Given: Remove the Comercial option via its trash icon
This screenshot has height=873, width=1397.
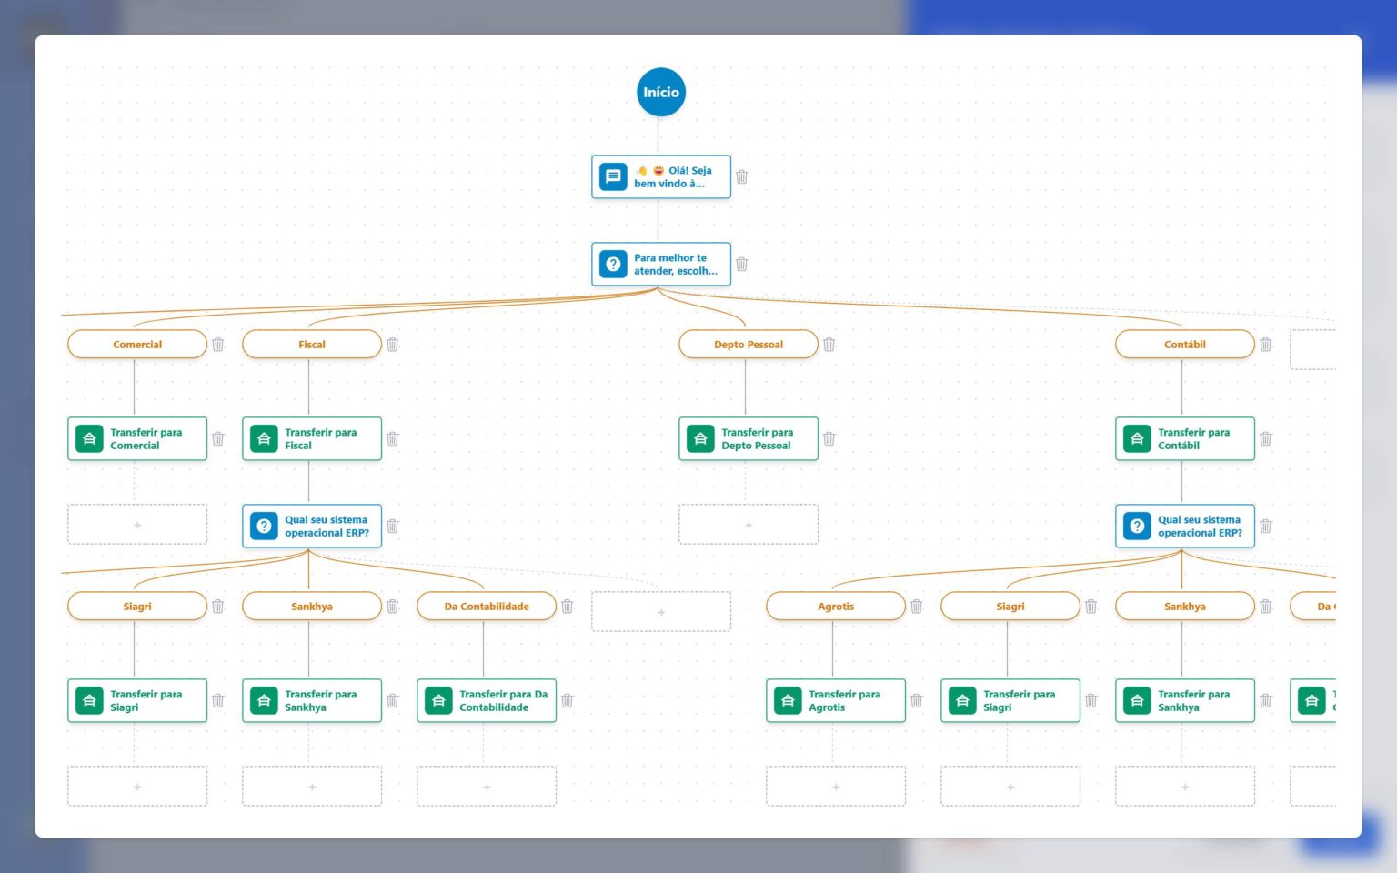Looking at the screenshot, I should pyautogui.click(x=218, y=344).
